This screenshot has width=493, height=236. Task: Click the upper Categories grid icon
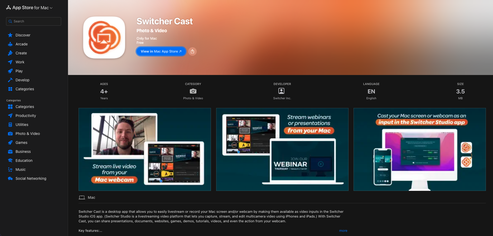pos(10,89)
